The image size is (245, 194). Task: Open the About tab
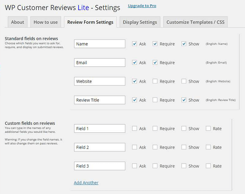[17, 22]
